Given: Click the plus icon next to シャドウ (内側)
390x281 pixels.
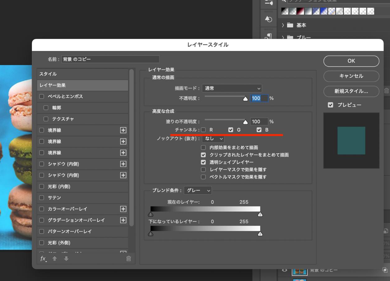Looking at the screenshot, I should pos(123,164).
